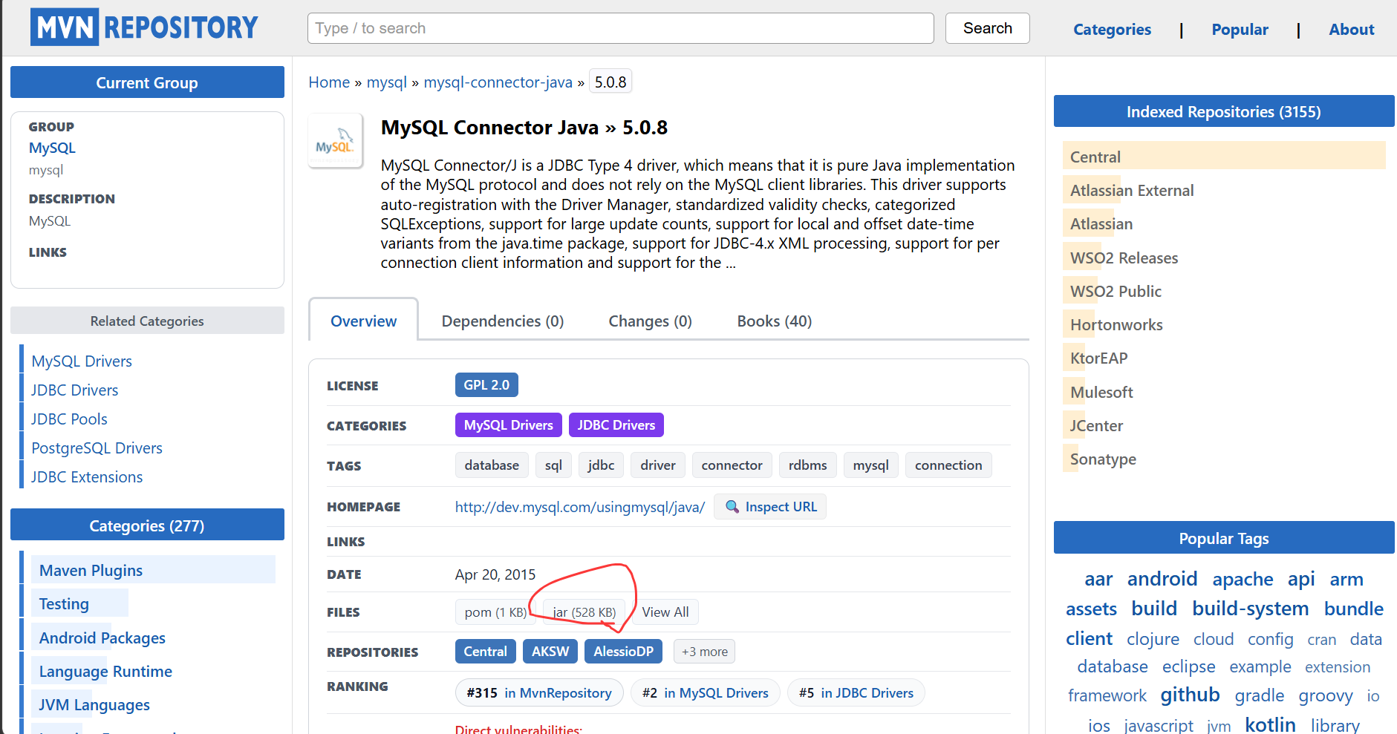
Task: Open WSO2 Releases repository
Action: click(1124, 258)
